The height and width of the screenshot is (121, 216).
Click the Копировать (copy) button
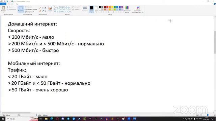point(11,9)
